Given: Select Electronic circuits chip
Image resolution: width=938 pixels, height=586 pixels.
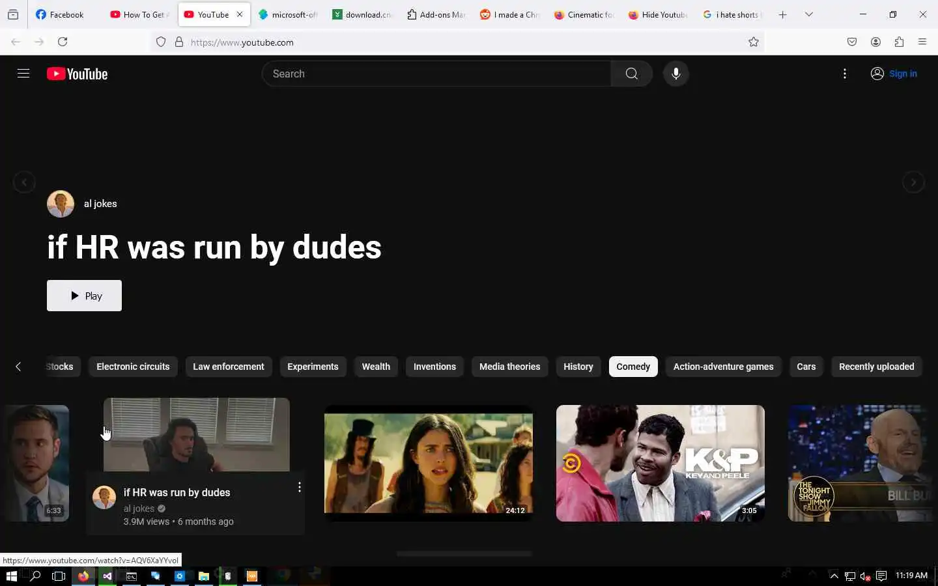Looking at the screenshot, I should click(x=133, y=367).
